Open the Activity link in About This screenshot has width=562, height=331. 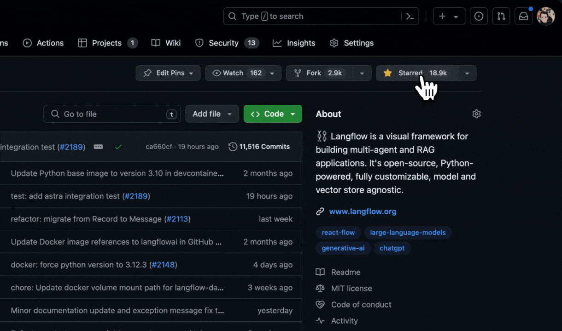coord(345,321)
